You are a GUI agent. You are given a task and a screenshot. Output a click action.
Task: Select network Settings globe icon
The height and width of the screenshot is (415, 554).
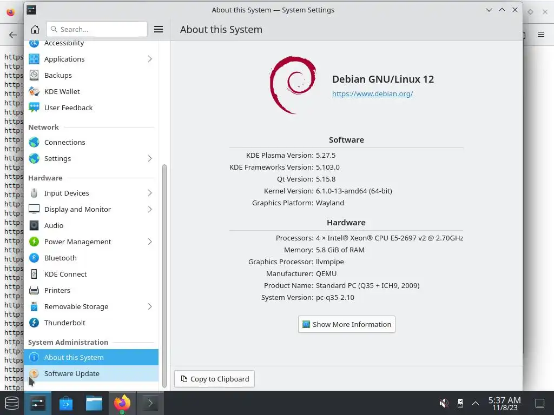34,158
